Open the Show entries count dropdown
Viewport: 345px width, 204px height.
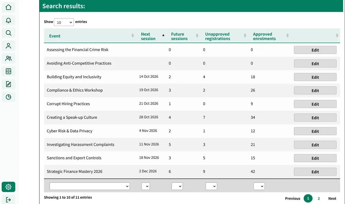click(64, 22)
